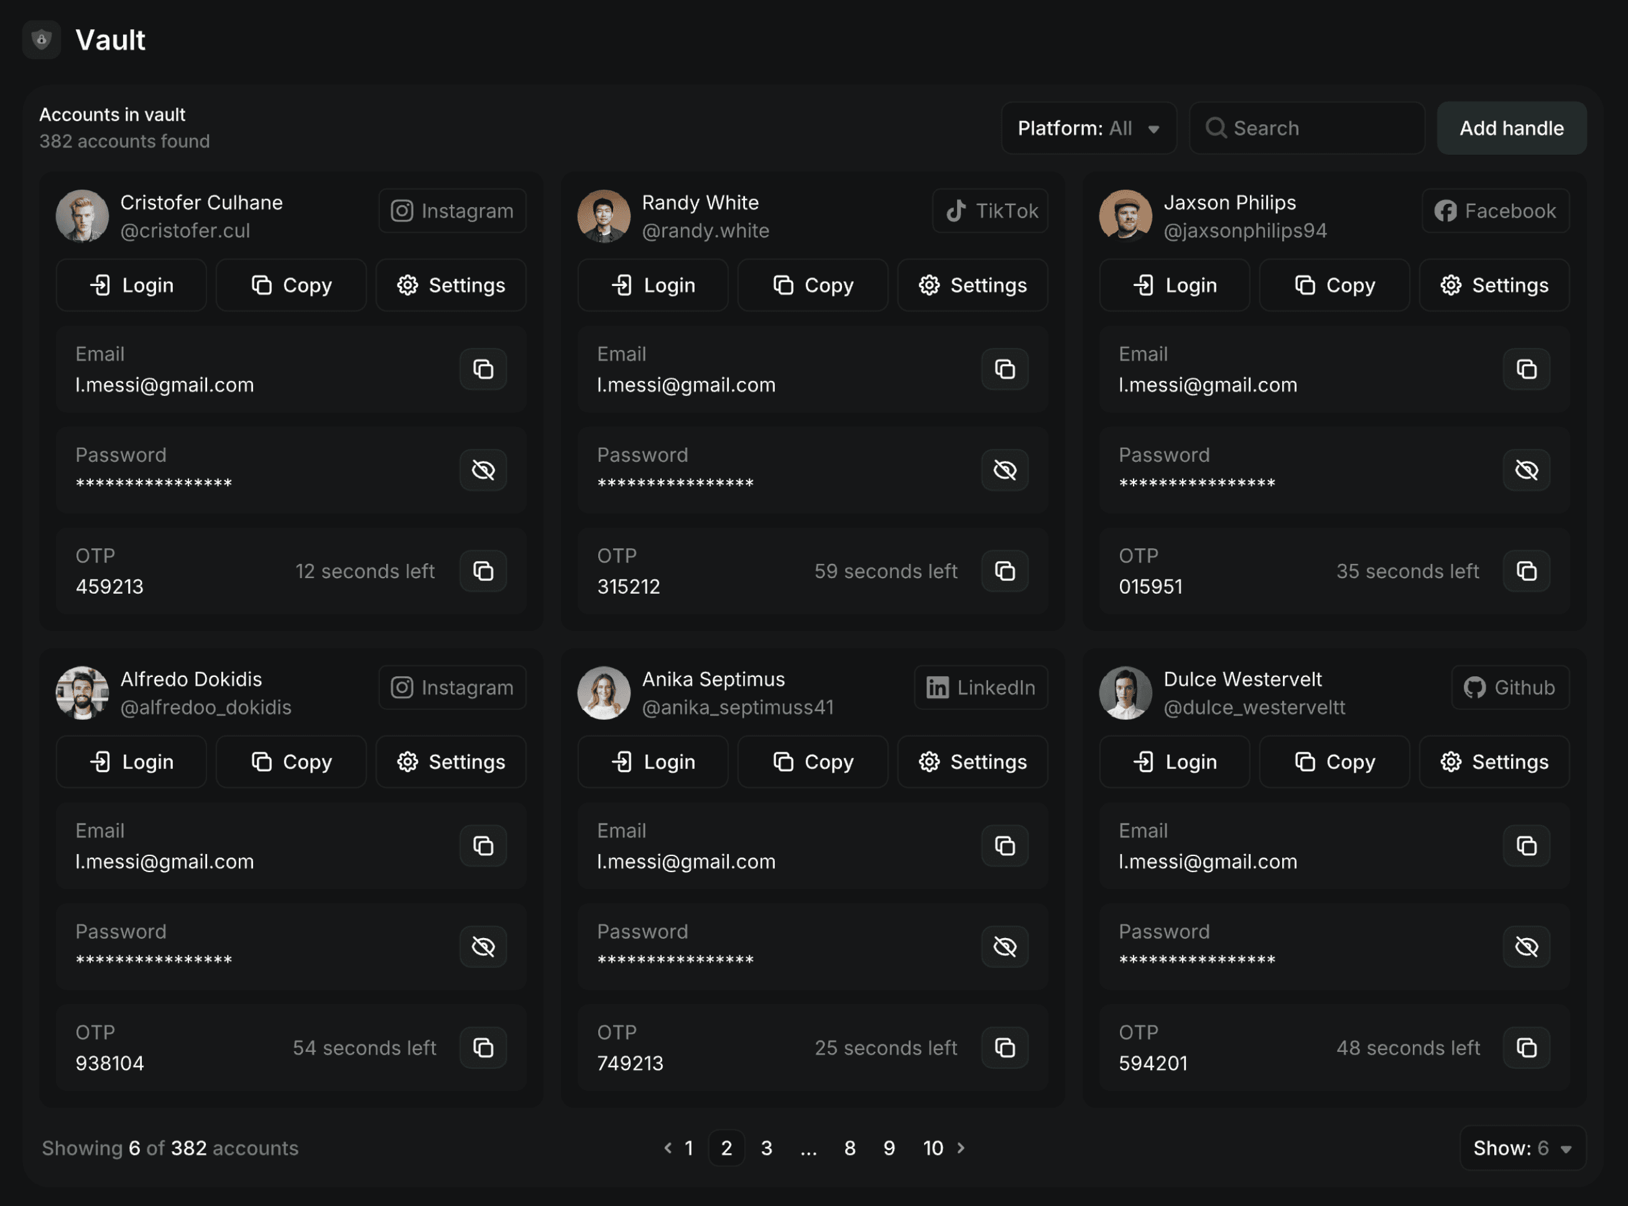Copy Cristofer Culhane's email address
The width and height of the screenshot is (1628, 1206).
click(483, 369)
